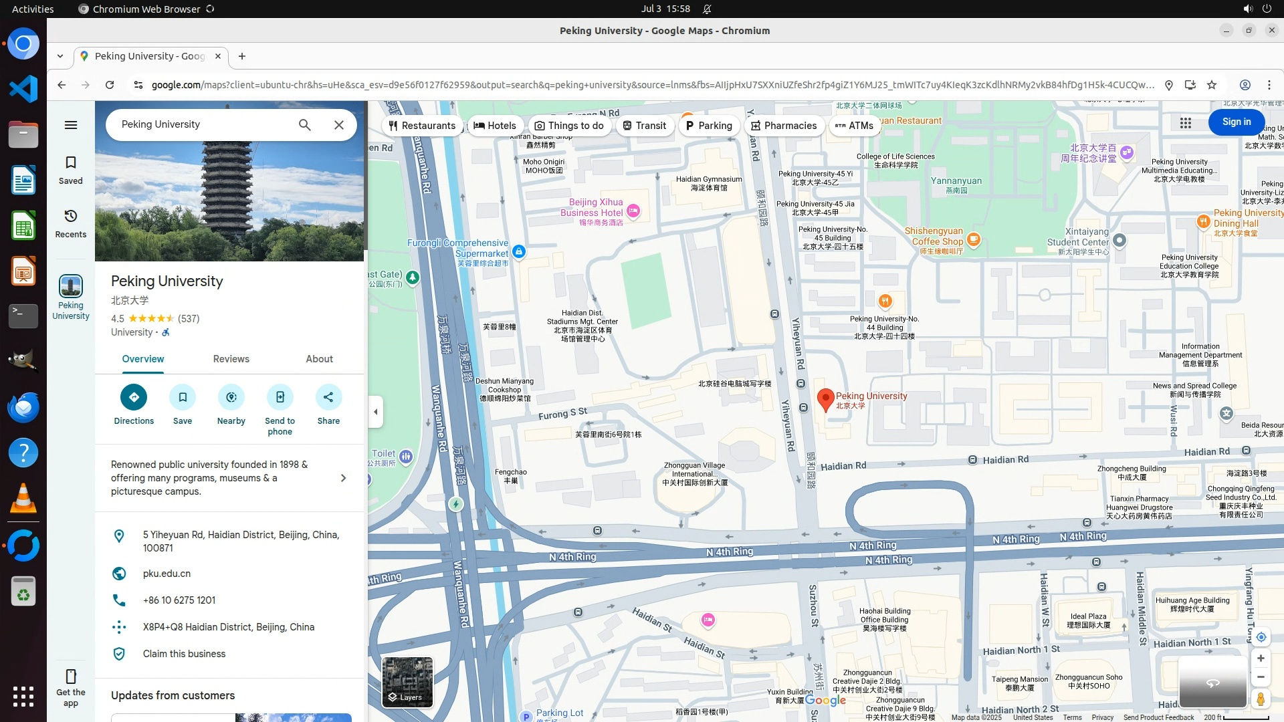
Task: Click the Nearby search icon
Action: point(231,397)
